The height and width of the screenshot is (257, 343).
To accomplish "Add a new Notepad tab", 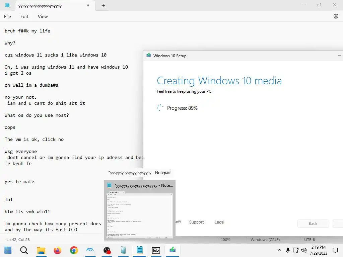I will point(103,6).
